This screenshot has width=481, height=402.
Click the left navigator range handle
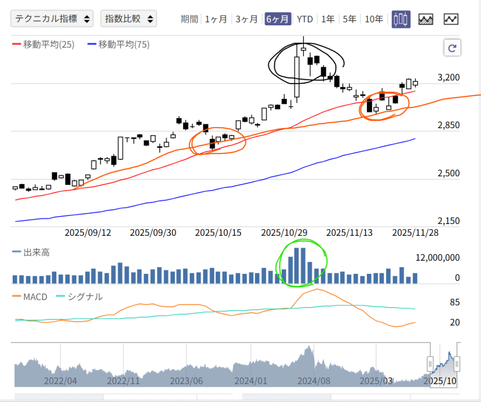(x=430, y=363)
